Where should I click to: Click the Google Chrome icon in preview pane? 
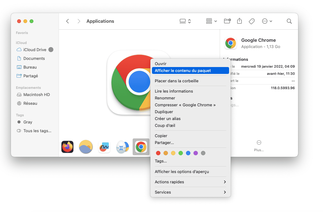click(231, 43)
